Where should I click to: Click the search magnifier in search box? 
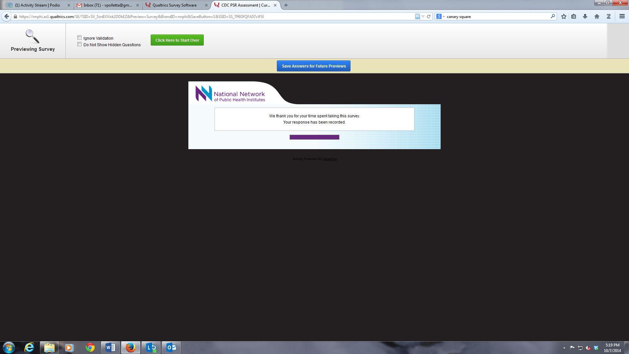coord(553,16)
